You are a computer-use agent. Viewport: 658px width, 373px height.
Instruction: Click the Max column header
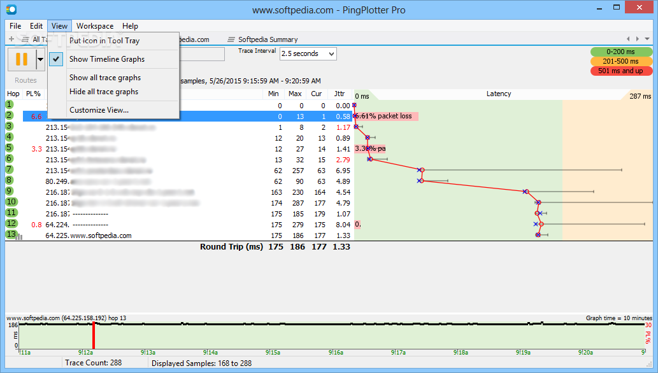(295, 94)
